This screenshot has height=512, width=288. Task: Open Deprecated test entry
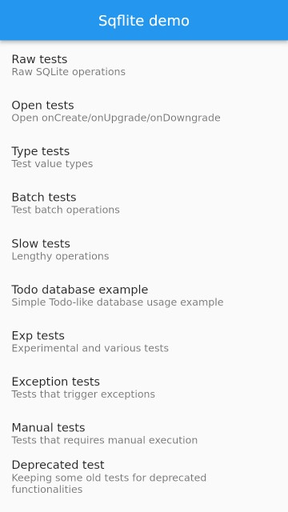[144, 477]
